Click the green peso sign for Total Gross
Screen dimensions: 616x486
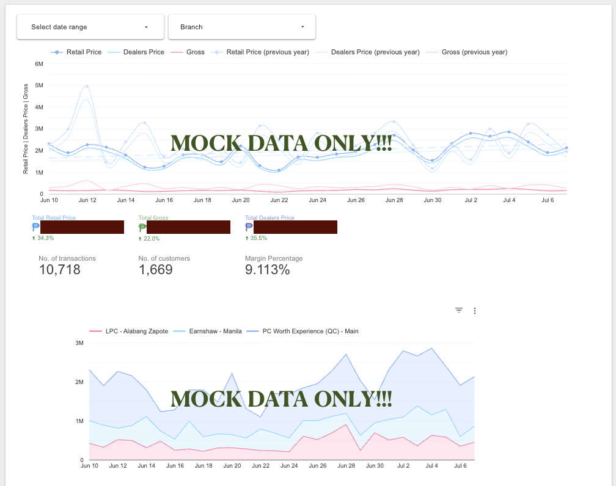tap(142, 227)
